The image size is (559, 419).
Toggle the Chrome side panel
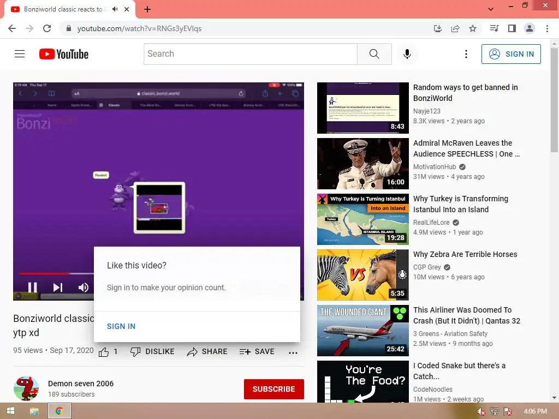pyautogui.click(x=512, y=28)
